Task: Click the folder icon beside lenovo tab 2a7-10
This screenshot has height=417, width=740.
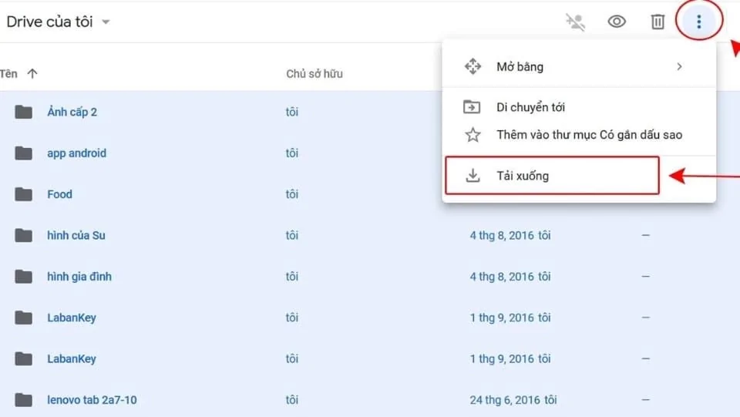Action: [23, 399]
